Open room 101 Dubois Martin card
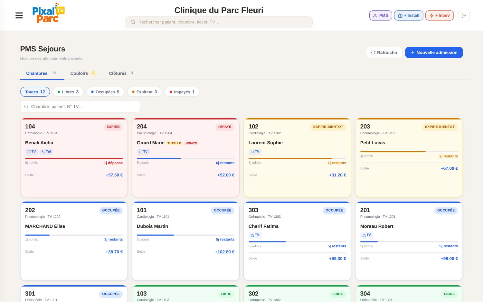Image resolution: width=483 pixels, height=302 pixels. 185,241
